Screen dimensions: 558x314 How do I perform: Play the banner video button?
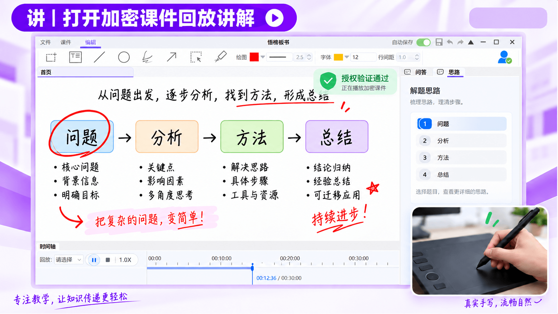[x=274, y=18]
